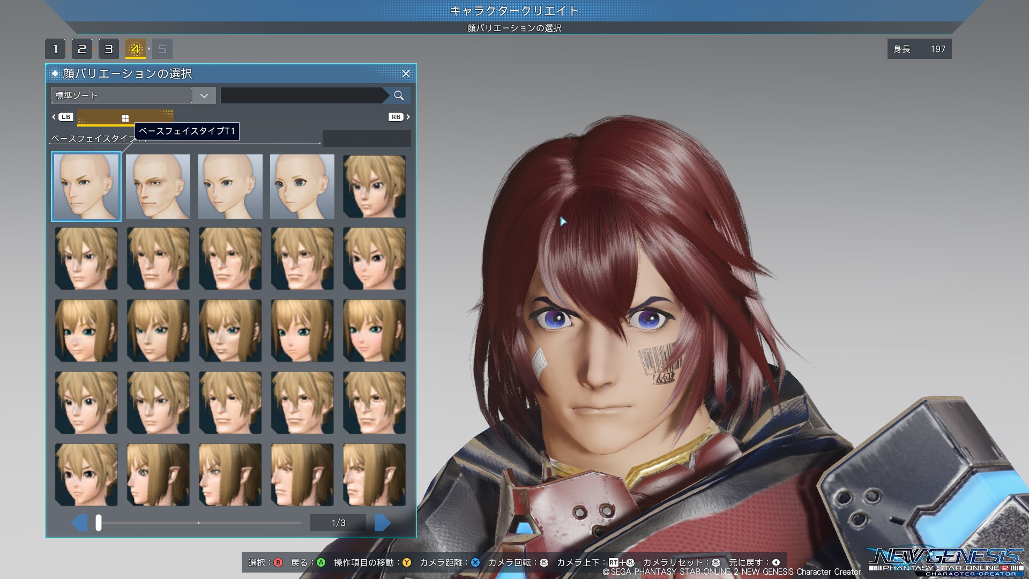Select step 1 tab
The height and width of the screenshot is (579, 1029).
coord(55,49)
